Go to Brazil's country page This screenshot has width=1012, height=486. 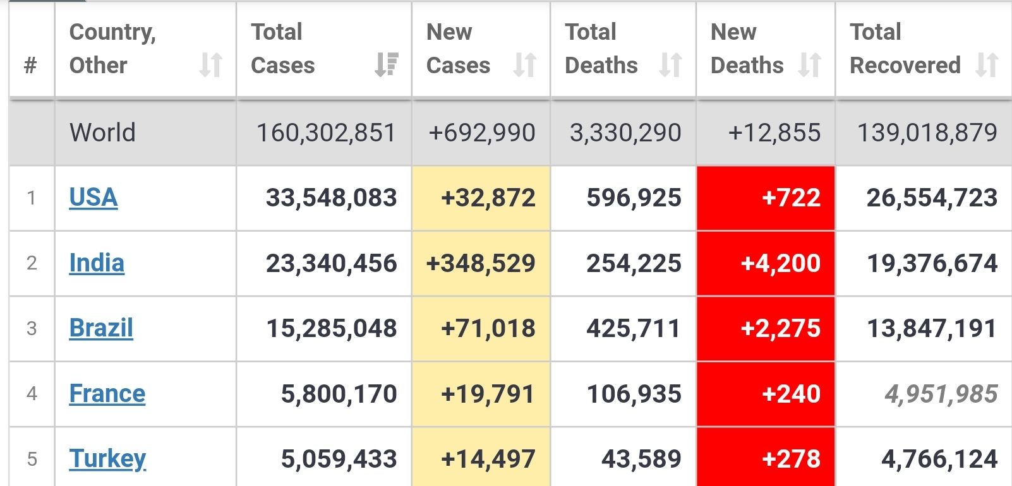pos(101,328)
